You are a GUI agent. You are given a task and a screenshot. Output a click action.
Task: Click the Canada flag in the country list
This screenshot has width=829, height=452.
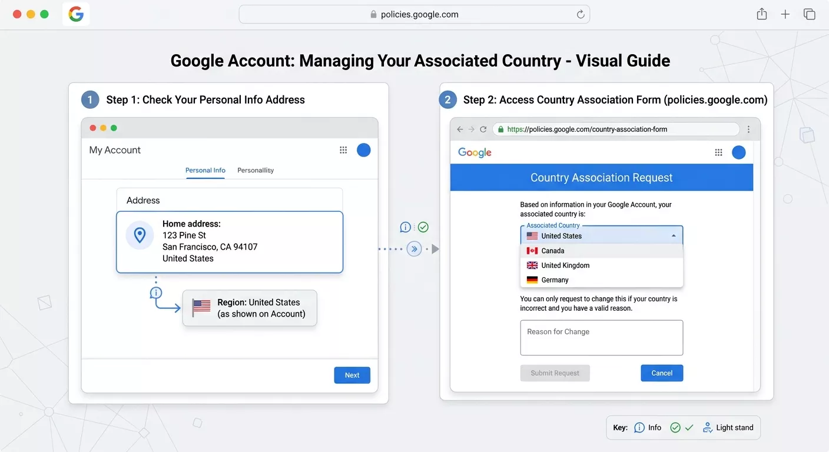(532, 251)
